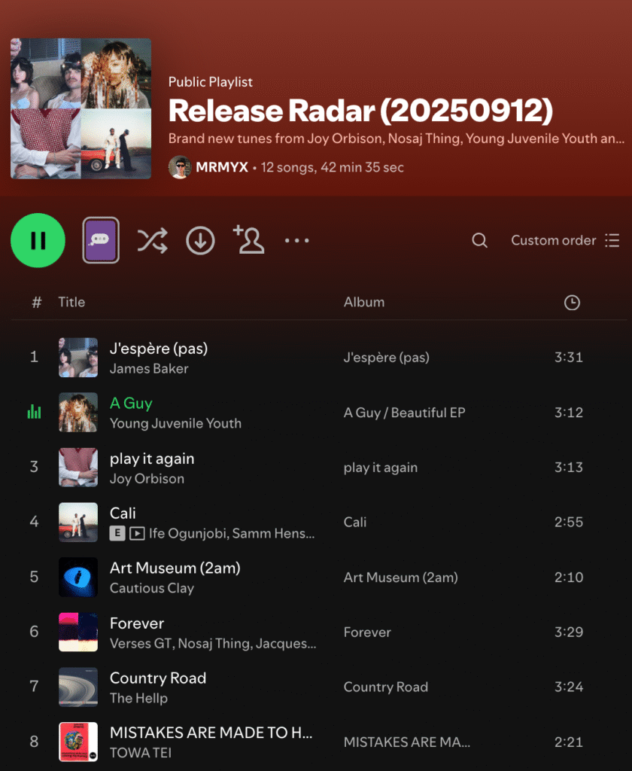
Task: Open artist Joy Orbison
Action: [147, 479]
